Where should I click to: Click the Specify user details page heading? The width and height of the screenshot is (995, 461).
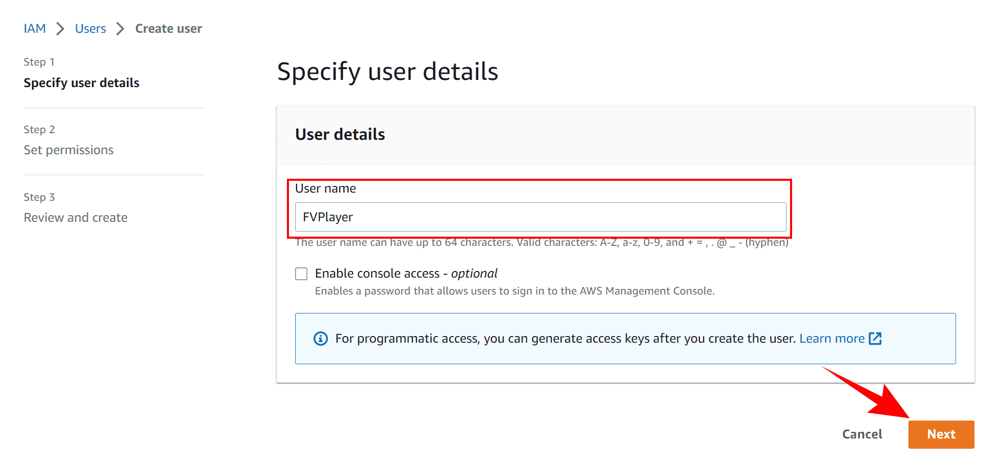(x=387, y=71)
